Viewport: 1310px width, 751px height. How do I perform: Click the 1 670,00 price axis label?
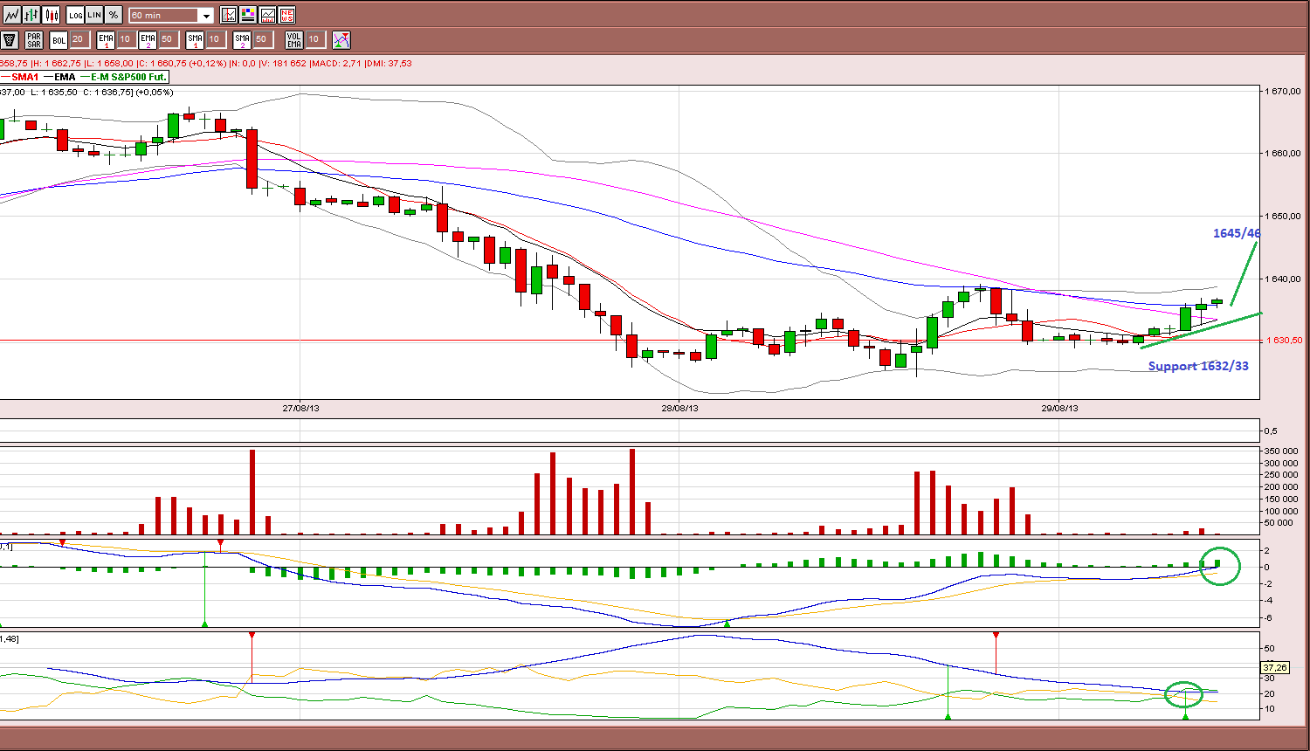(x=1284, y=91)
